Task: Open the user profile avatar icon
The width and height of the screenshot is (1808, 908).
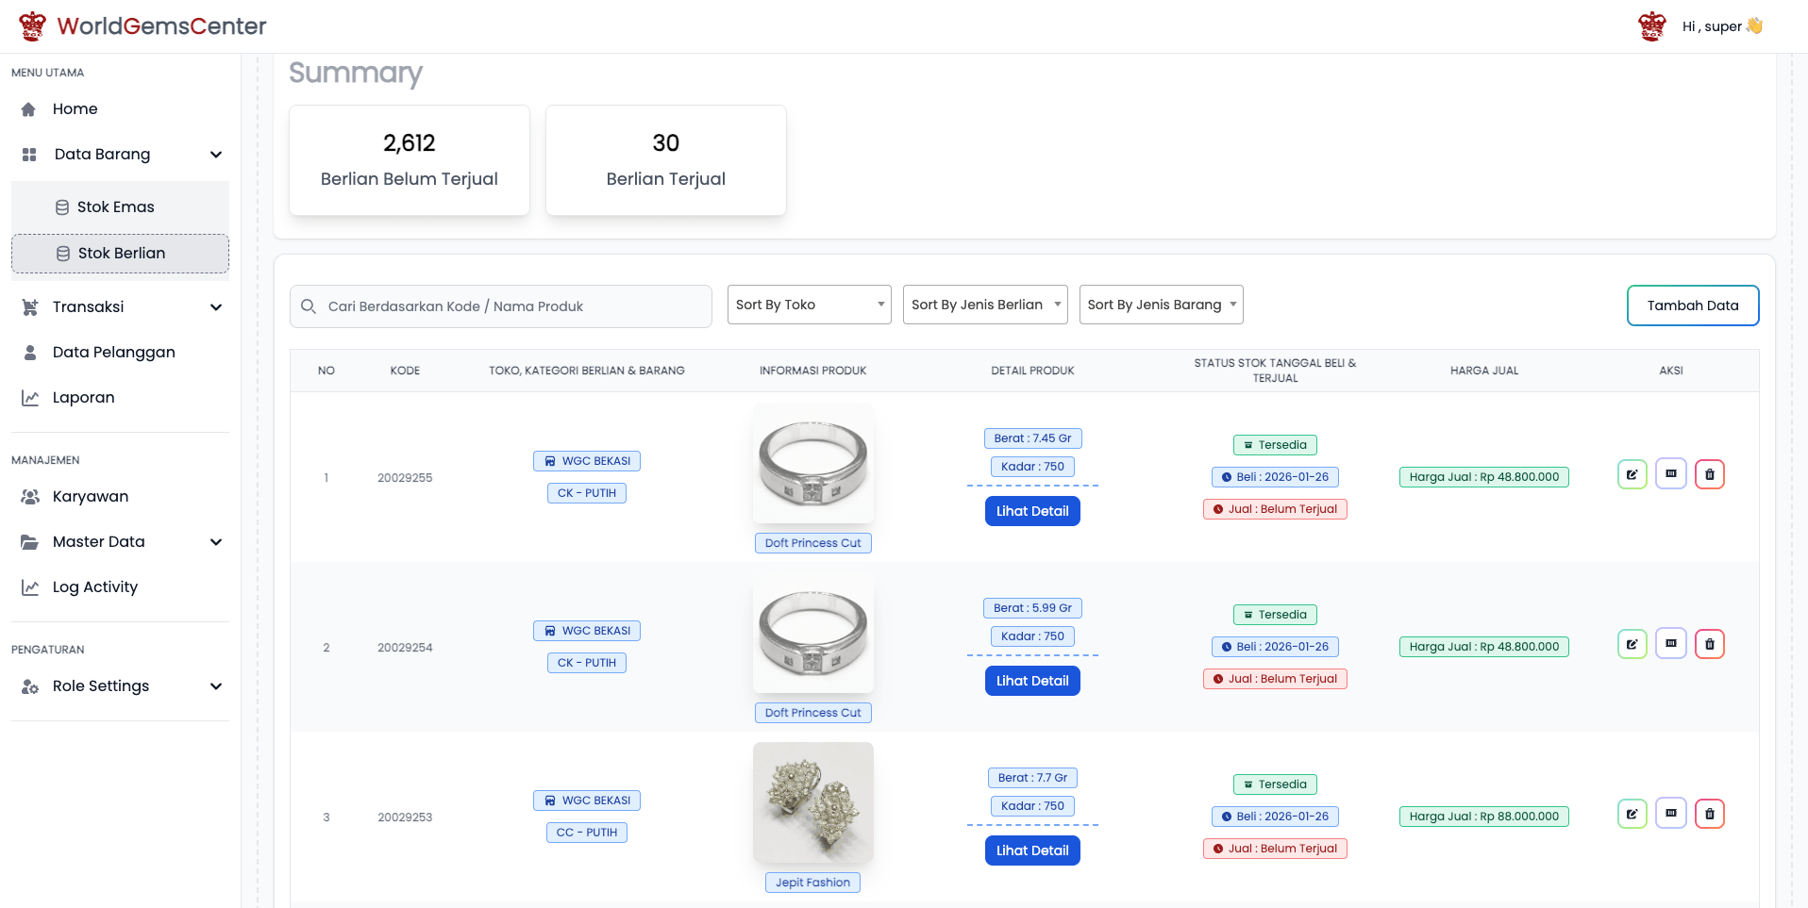Action: click(1652, 26)
